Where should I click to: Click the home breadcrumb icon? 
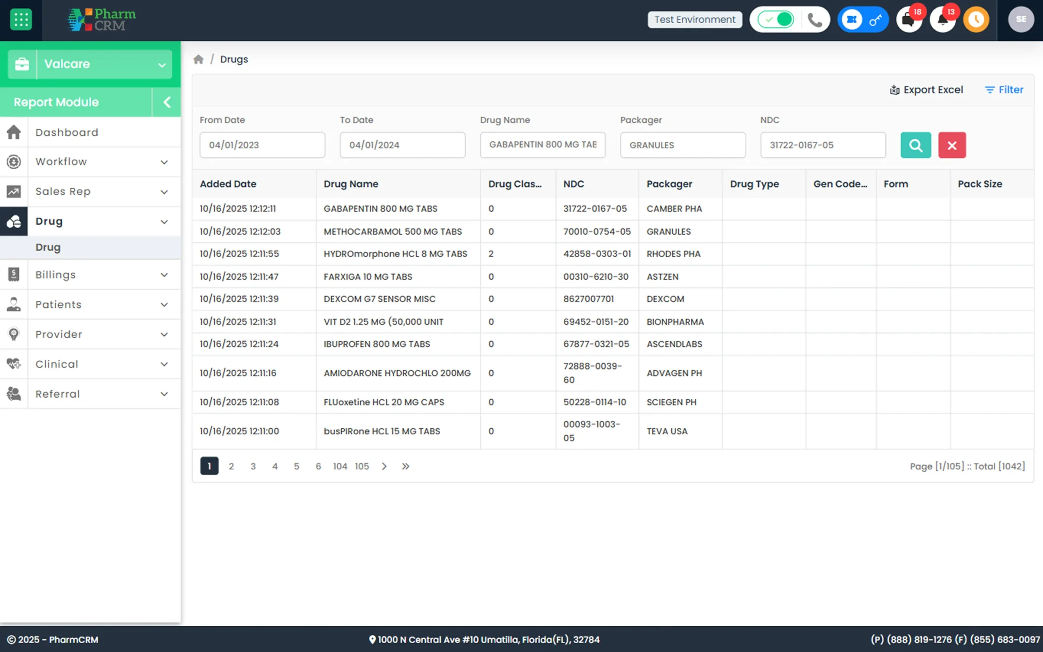(x=198, y=59)
